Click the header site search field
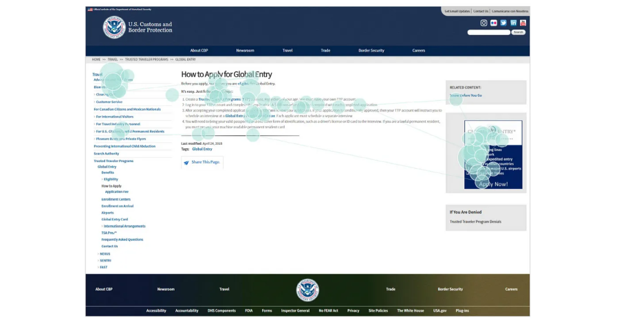 pos(489,32)
